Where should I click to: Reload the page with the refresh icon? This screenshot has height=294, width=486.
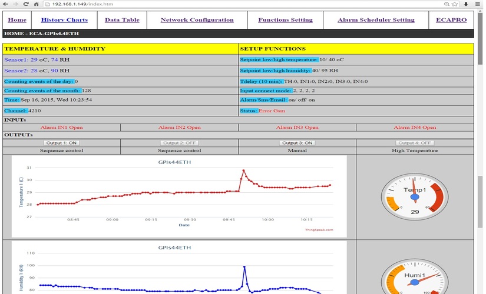click(27, 4)
